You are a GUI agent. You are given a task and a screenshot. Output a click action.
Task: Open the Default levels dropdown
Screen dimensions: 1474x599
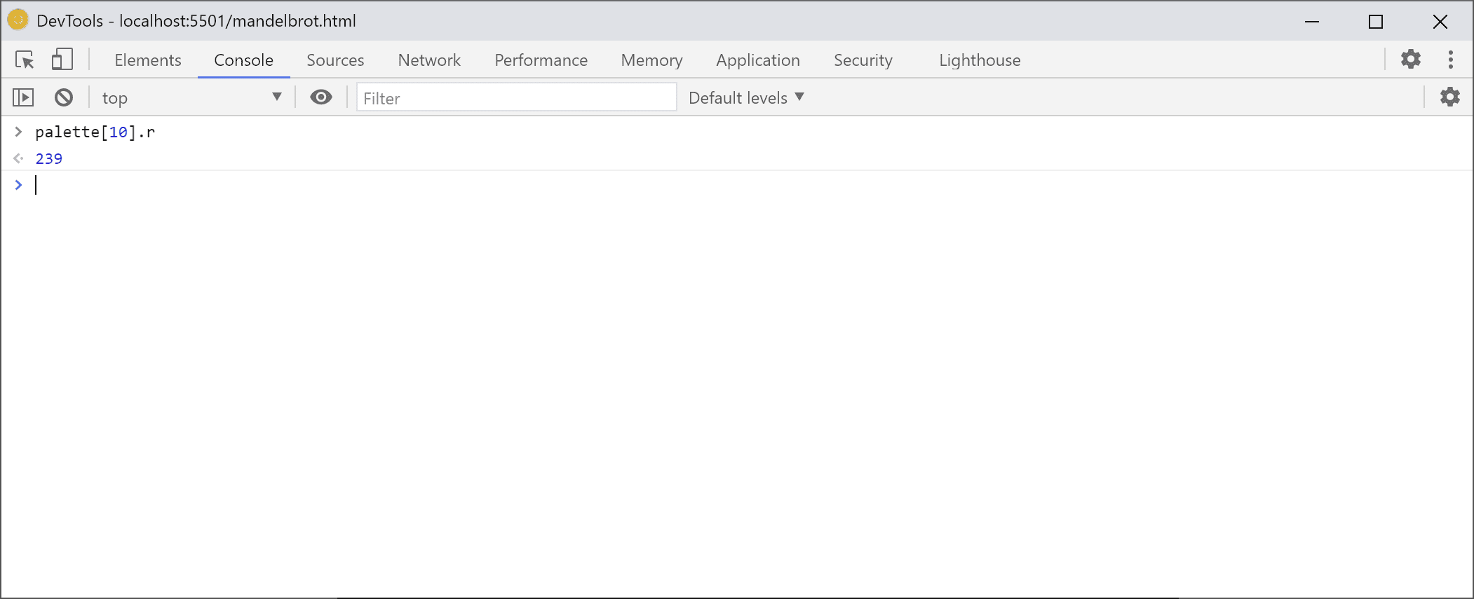click(745, 97)
